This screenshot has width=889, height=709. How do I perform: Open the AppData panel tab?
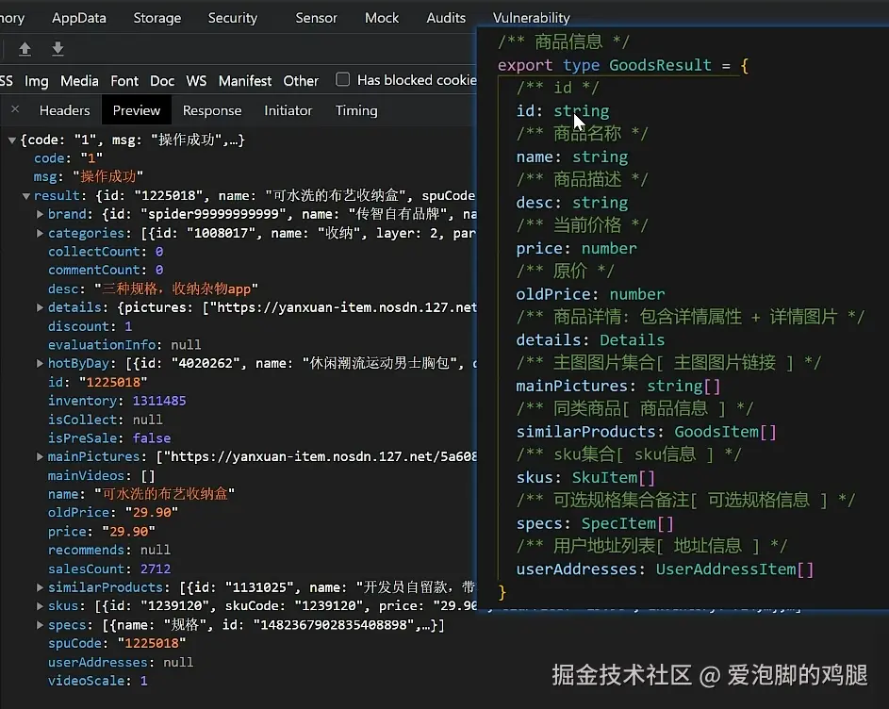tap(79, 18)
